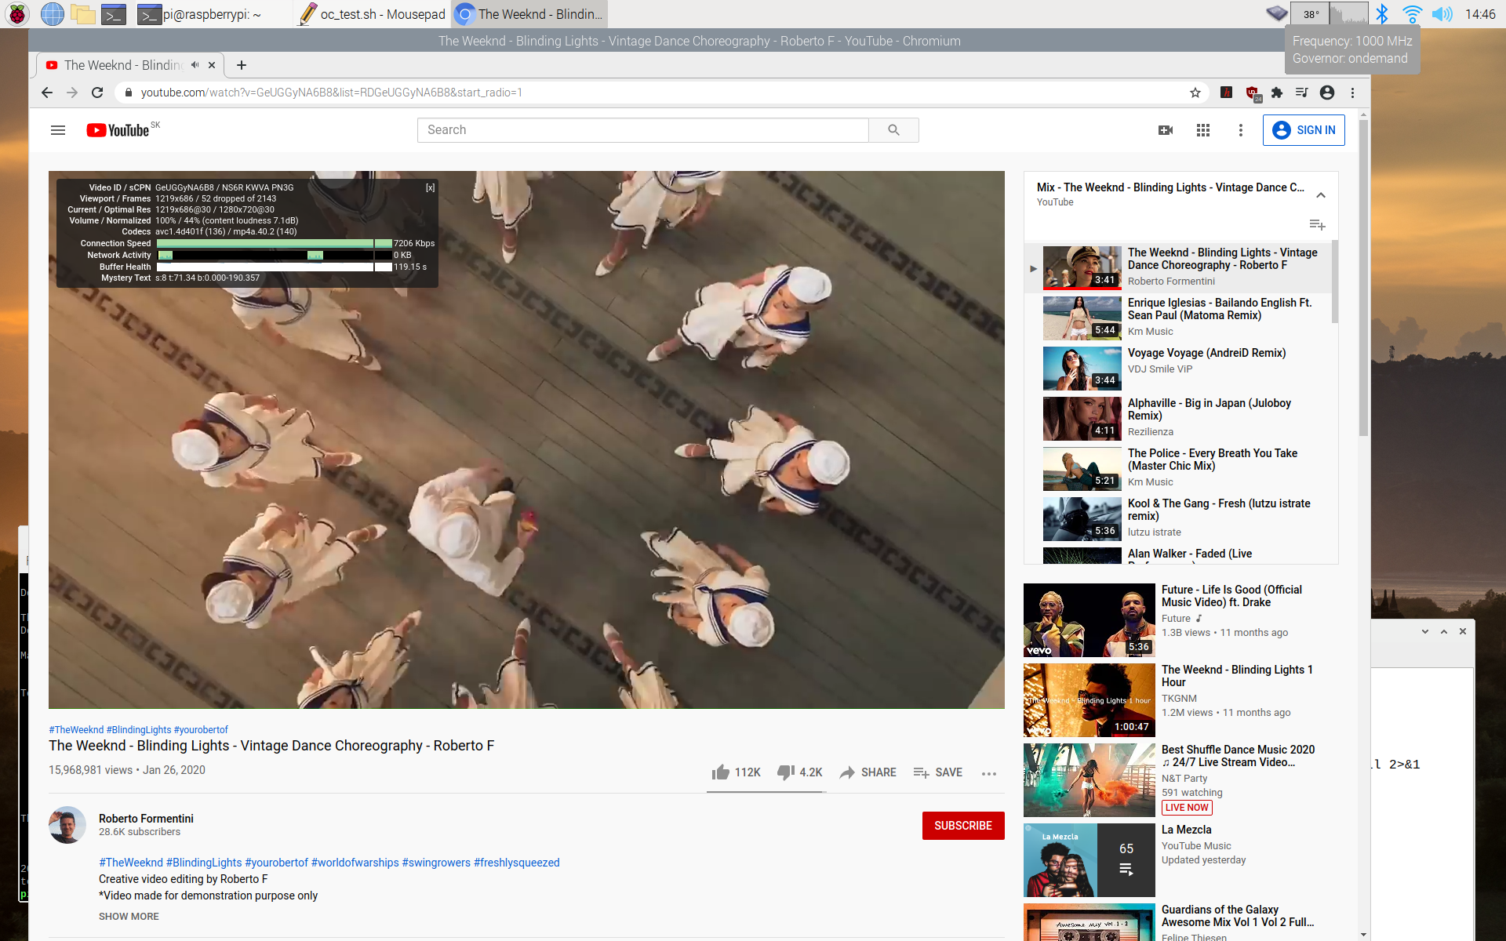Viewport: 1506px width, 941px height.
Task: Click the search magnifier button
Action: coord(893,130)
